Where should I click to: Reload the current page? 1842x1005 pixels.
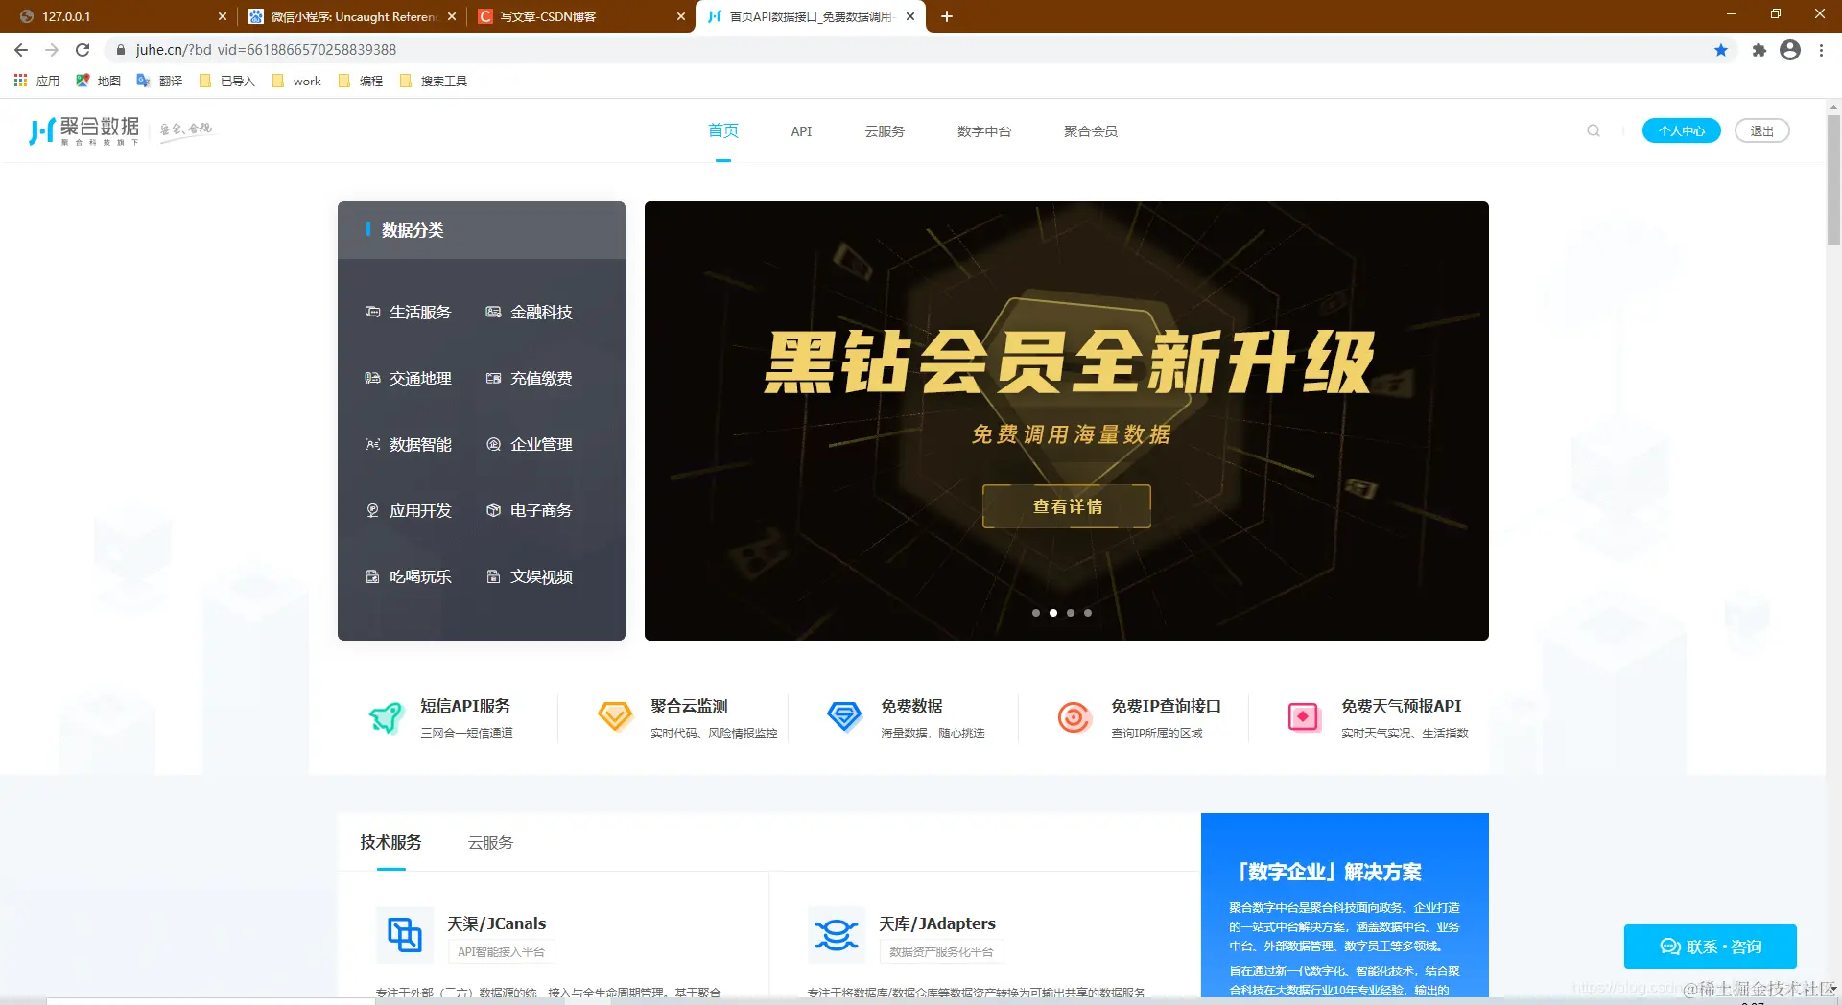83,50
